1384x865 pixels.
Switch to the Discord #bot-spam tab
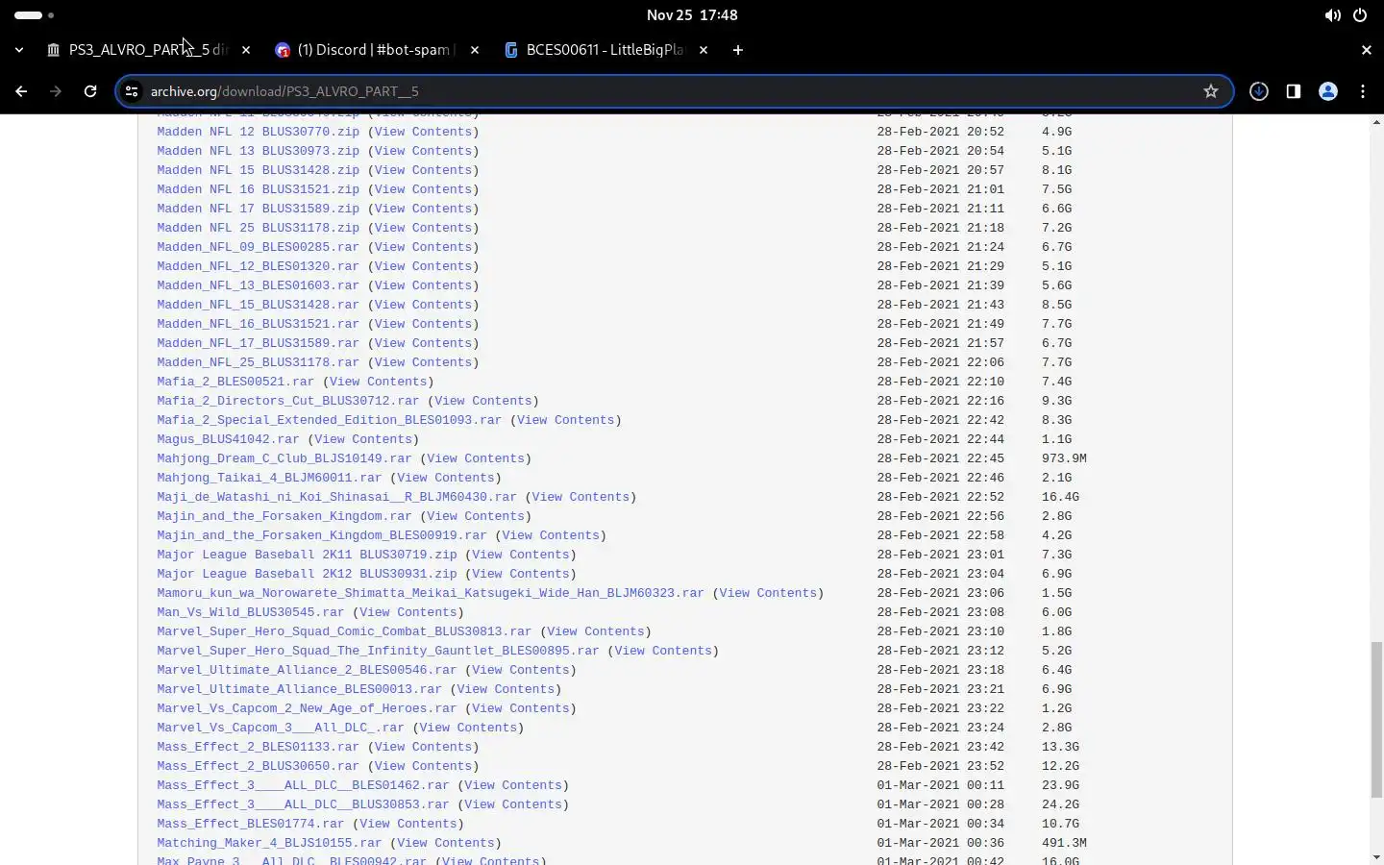(375, 50)
